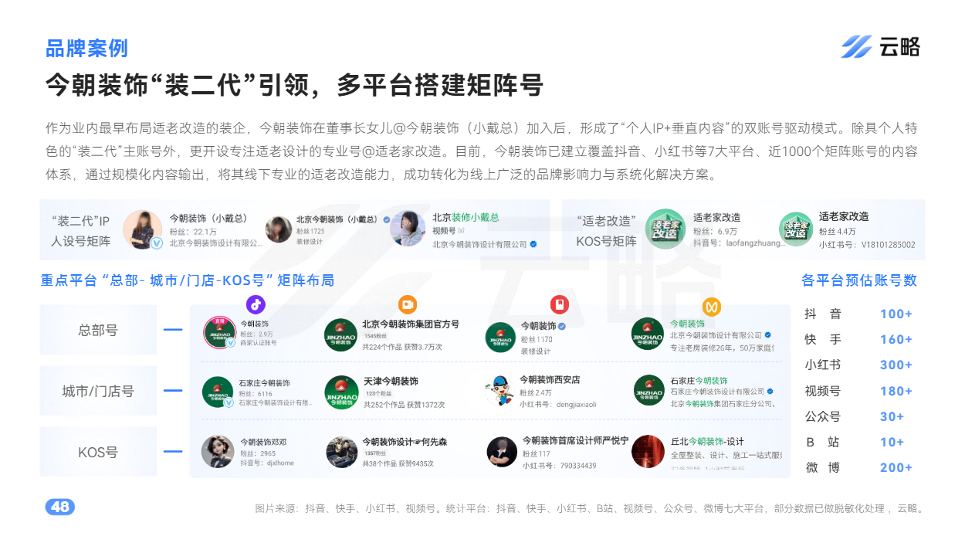This screenshot has height=543, width=965.
Task: Click the green 适老家改造 avatar with 6.9万 fans
Action: coord(665,229)
